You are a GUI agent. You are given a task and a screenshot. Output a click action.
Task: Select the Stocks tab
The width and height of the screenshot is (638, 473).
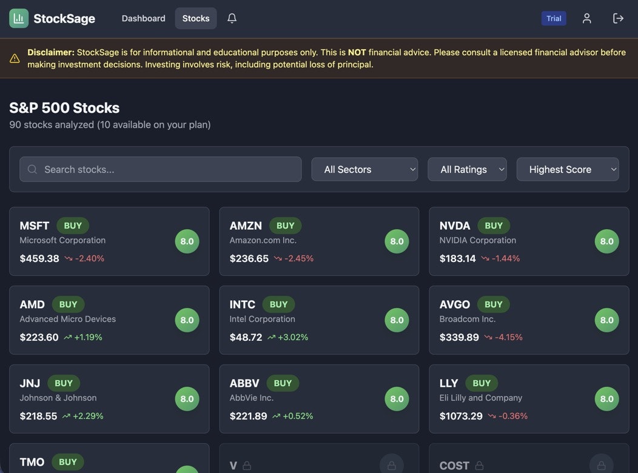tap(196, 18)
